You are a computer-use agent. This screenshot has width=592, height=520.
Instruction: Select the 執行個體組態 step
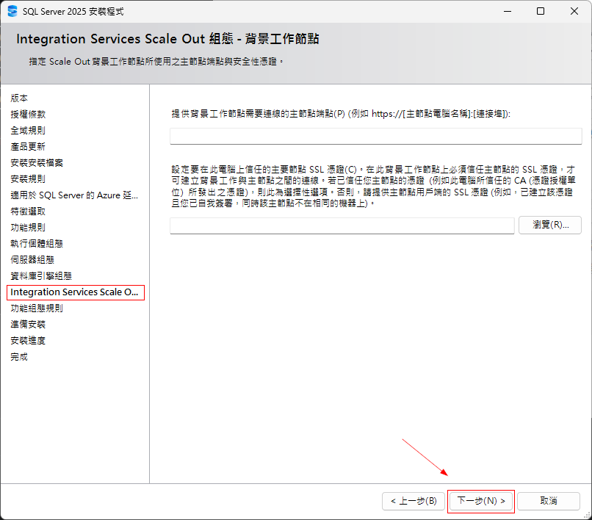[37, 244]
